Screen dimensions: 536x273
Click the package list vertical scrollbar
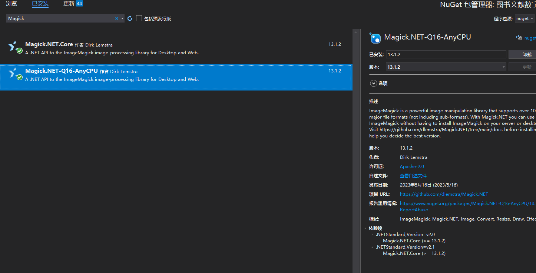pyautogui.click(x=355, y=151)
